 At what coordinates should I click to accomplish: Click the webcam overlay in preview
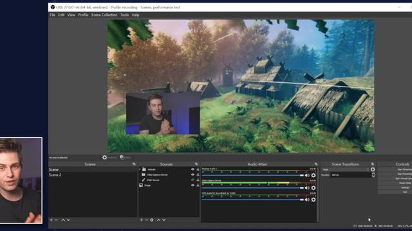click(x=163, y=114)
